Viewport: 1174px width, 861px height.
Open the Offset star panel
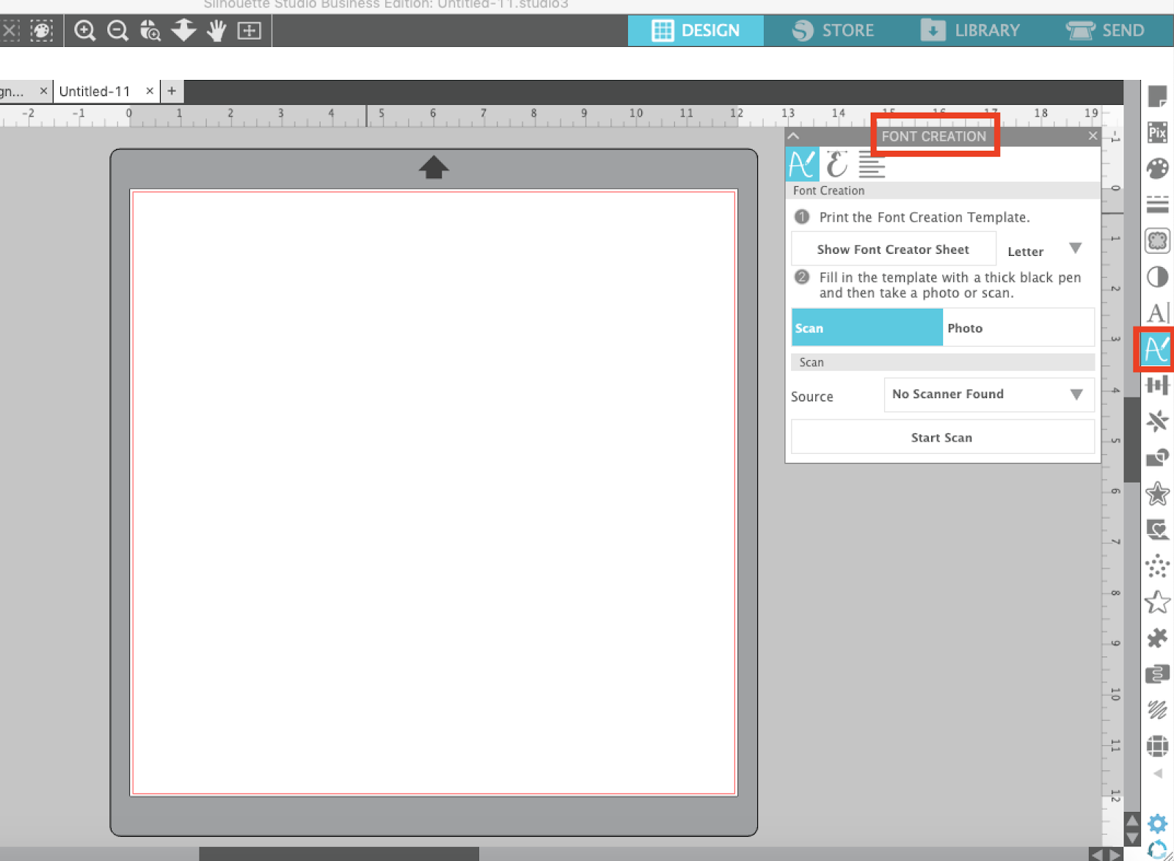1157,494
